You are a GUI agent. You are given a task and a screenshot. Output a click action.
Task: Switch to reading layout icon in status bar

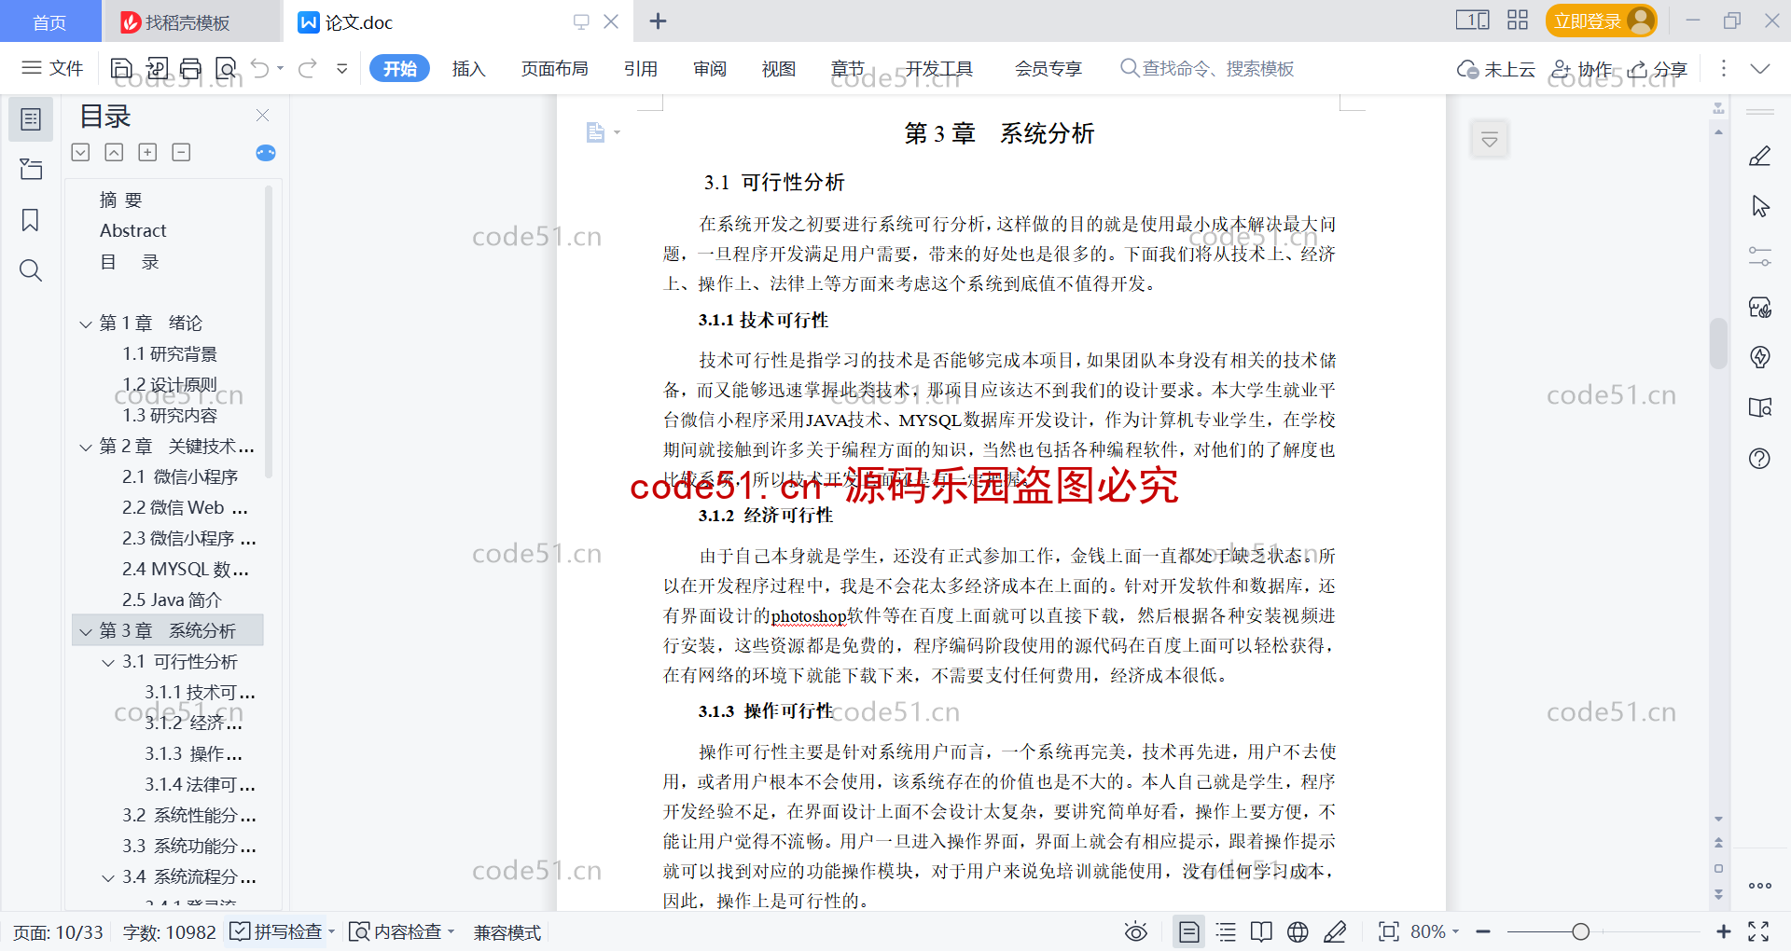click(1261, 931)
